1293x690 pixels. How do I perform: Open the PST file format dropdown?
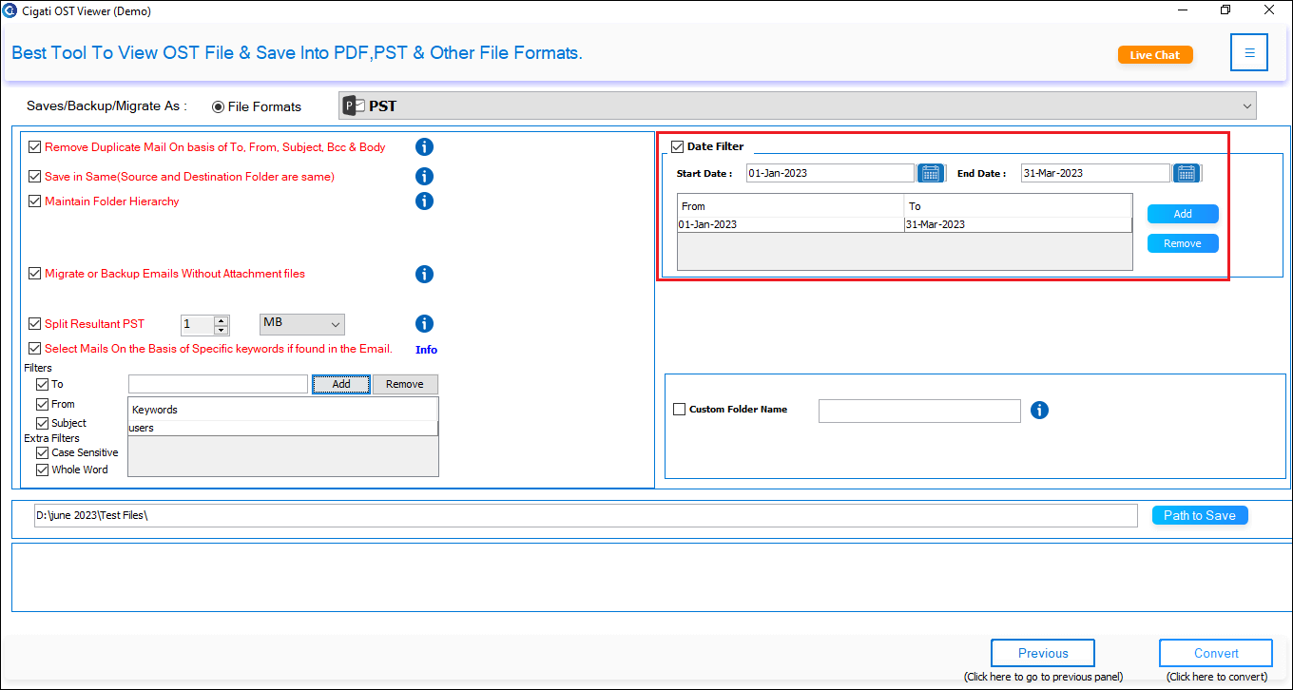click(797, 105)
